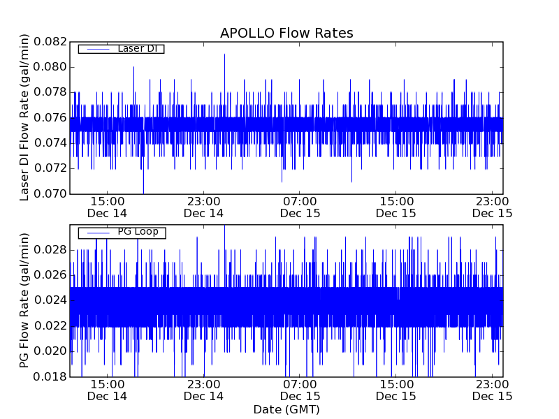Image resolution: width=559 pixels, height=419 pixels.
Task: Click bottom plot's '23:00 Dec 14' time tick
Action: tap(203, 390)
